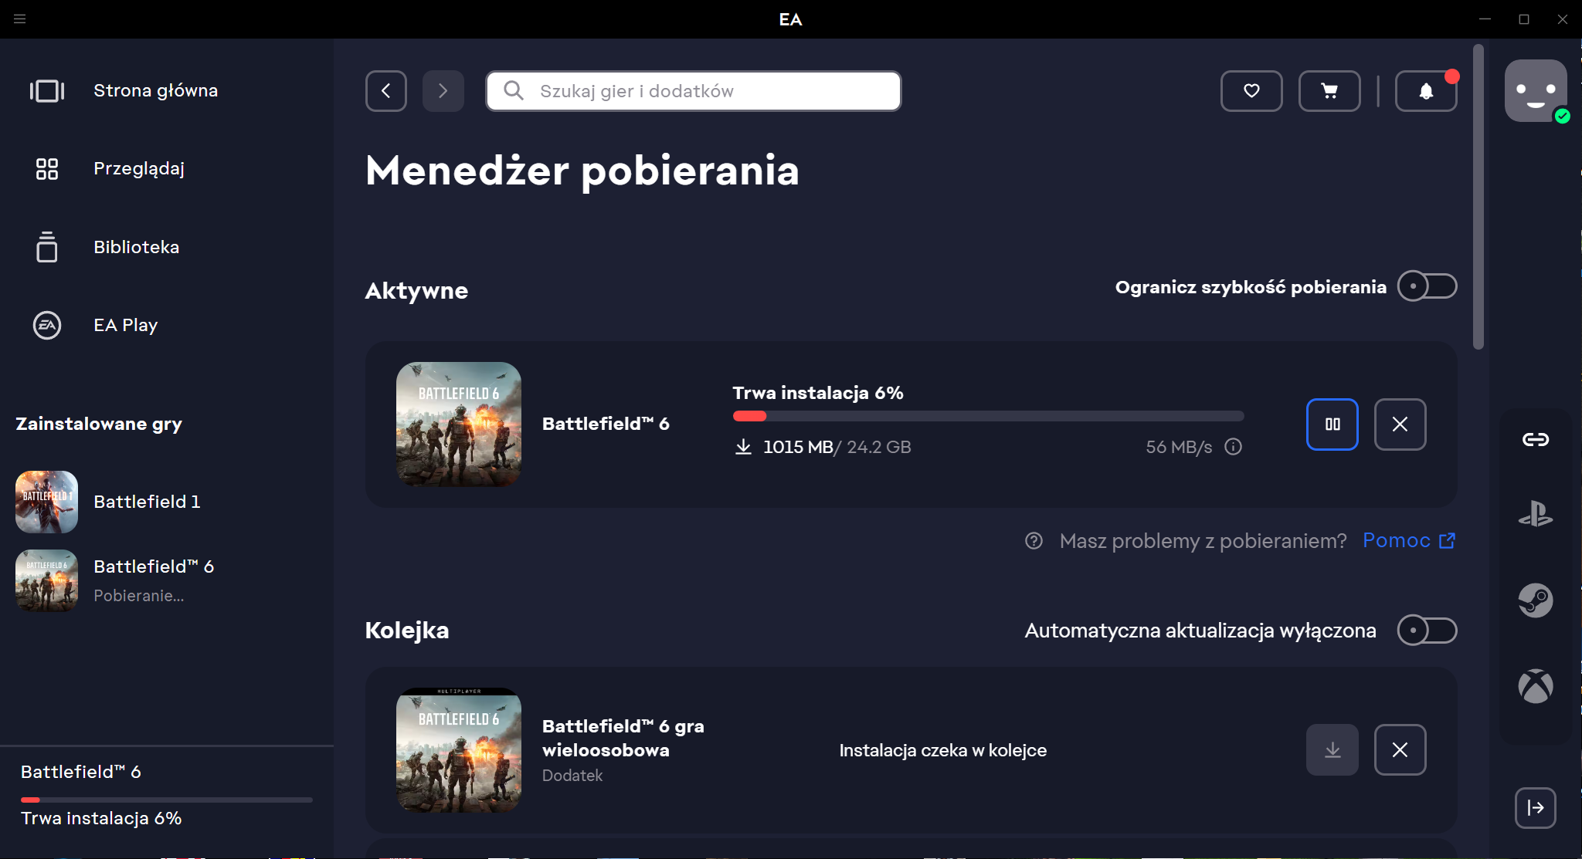Screen dimensions: 1582x859
Task: Open the wishlist heart icon
Action: point(1251,91)
